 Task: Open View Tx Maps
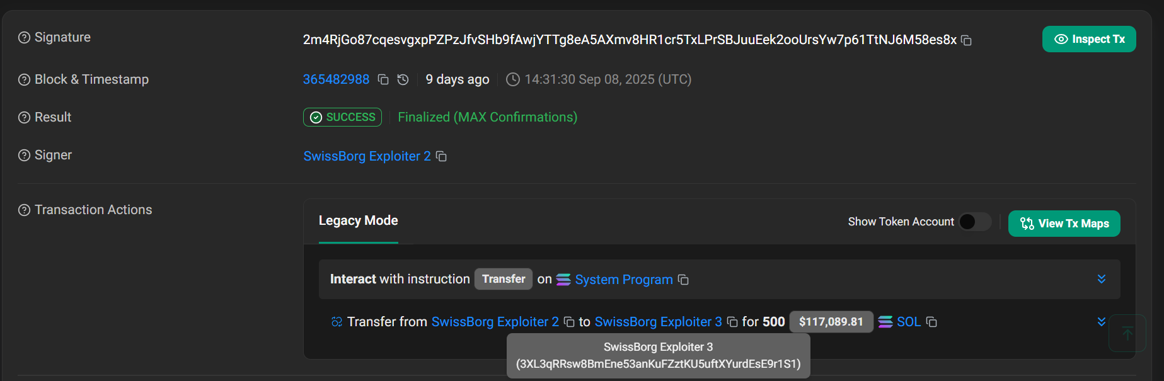pyautogui.click(x=1064, y=224)
